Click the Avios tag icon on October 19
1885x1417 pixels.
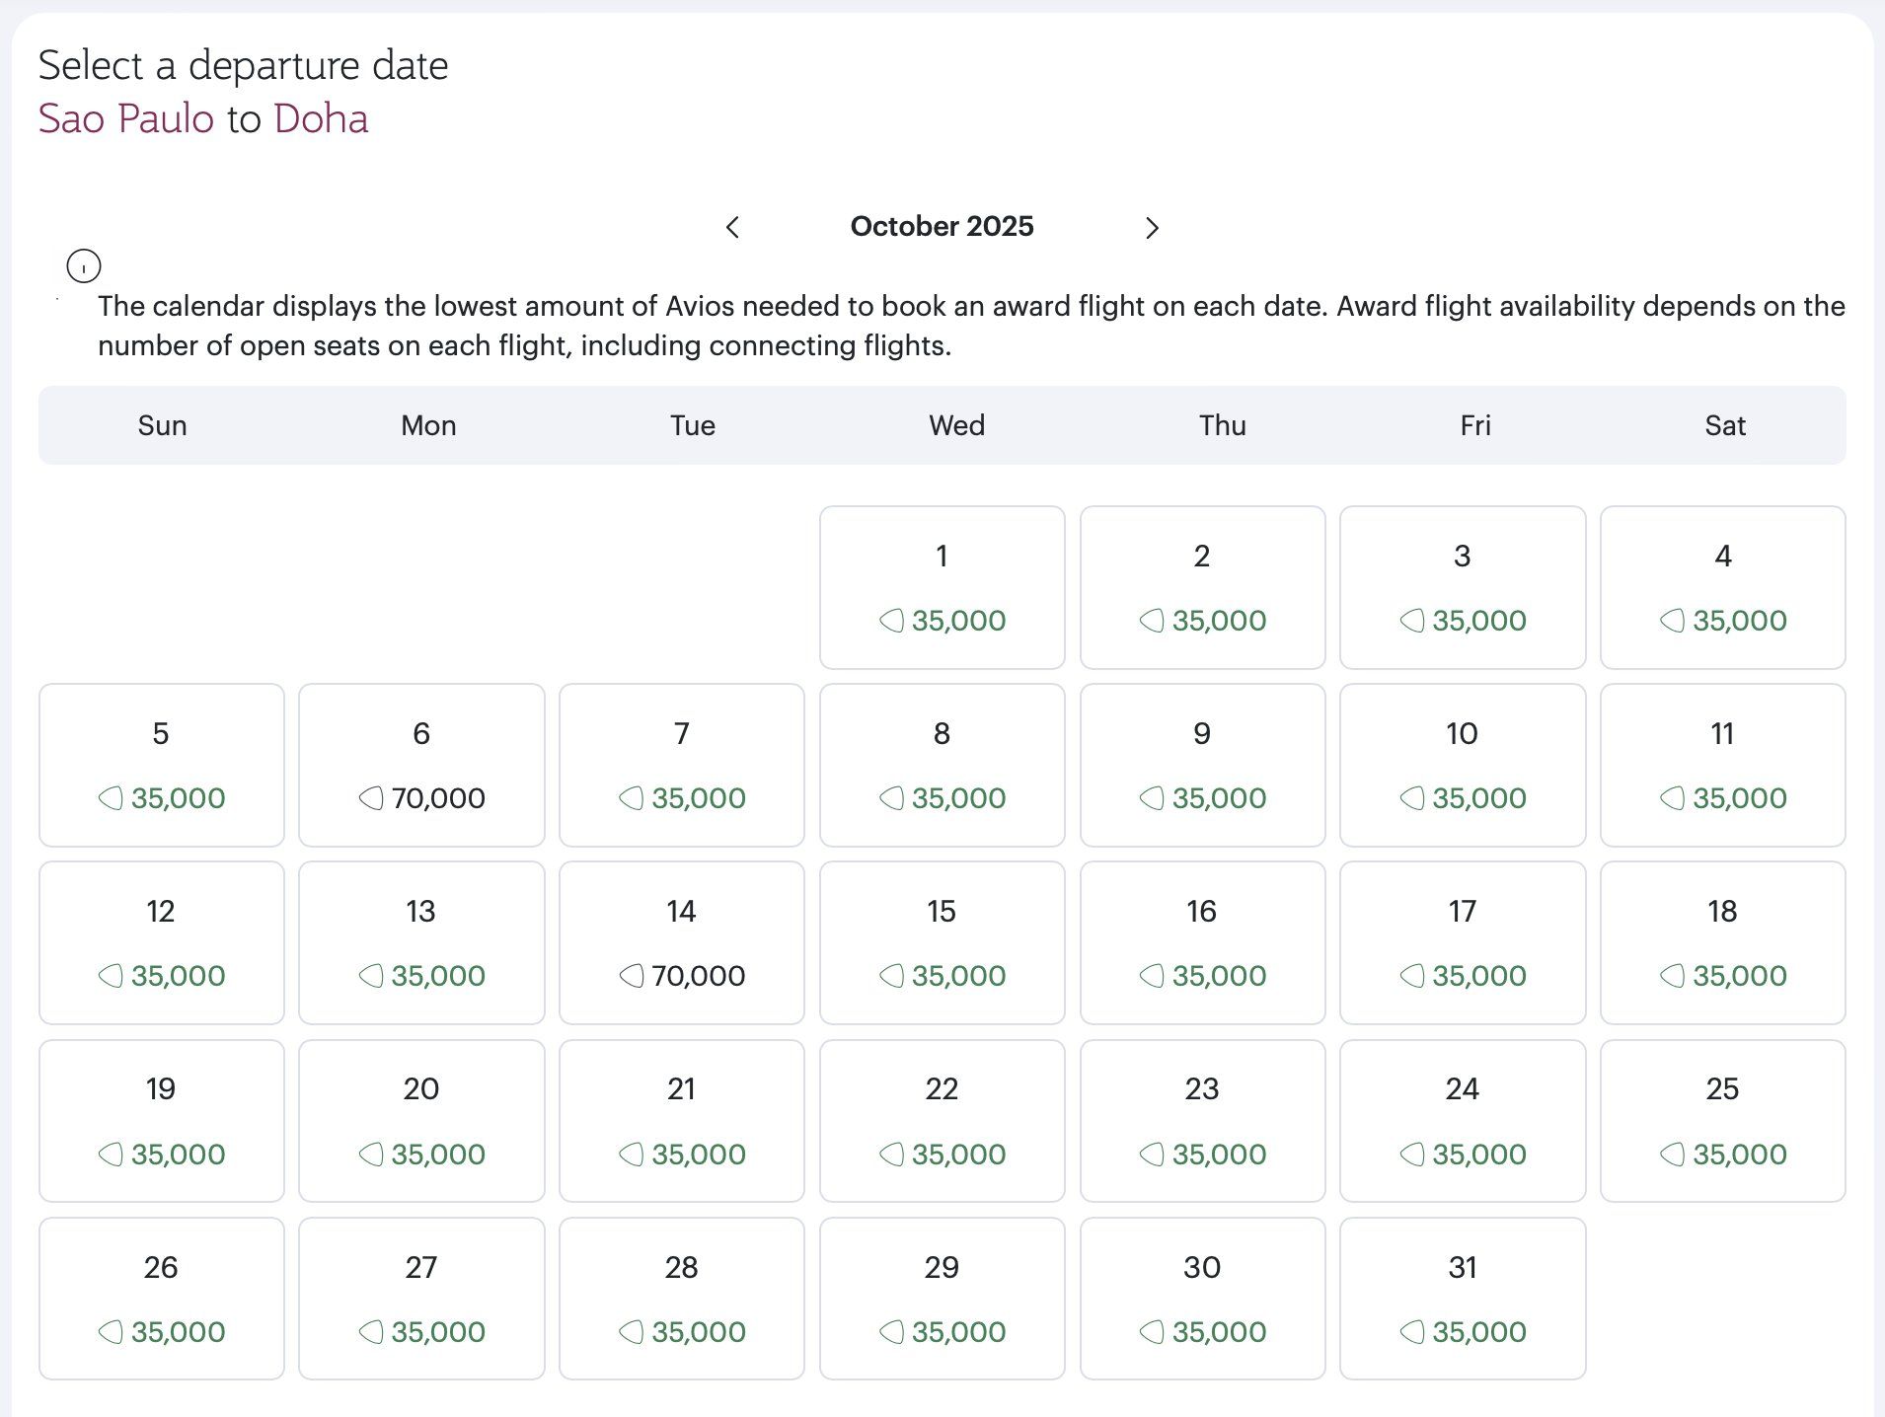[111, 1154]
